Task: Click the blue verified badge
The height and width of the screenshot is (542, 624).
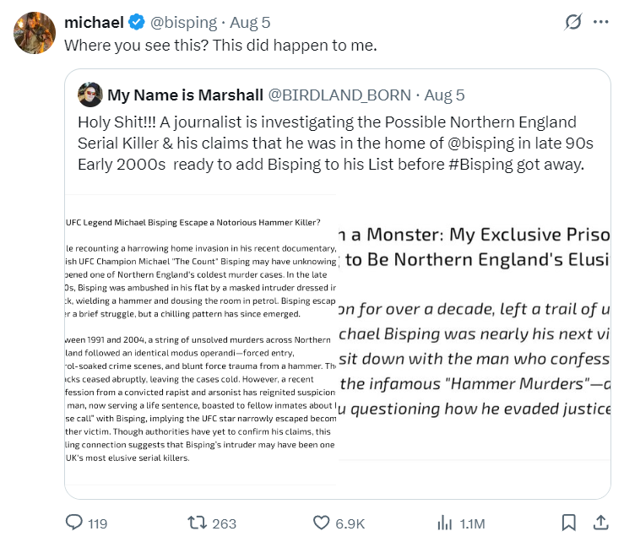Action: pyautogui.click(x=137, y=22)
